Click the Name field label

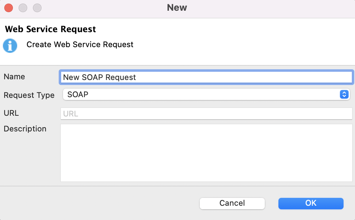tap(14, 77)
